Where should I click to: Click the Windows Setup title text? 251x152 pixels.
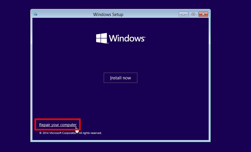(108, 15)
